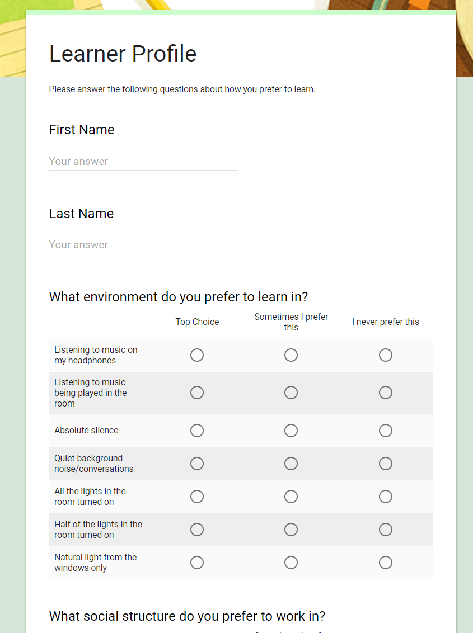Mark never prefer for Absolute silence
This screenshot has height=633, width=473.
pos(386,431)
